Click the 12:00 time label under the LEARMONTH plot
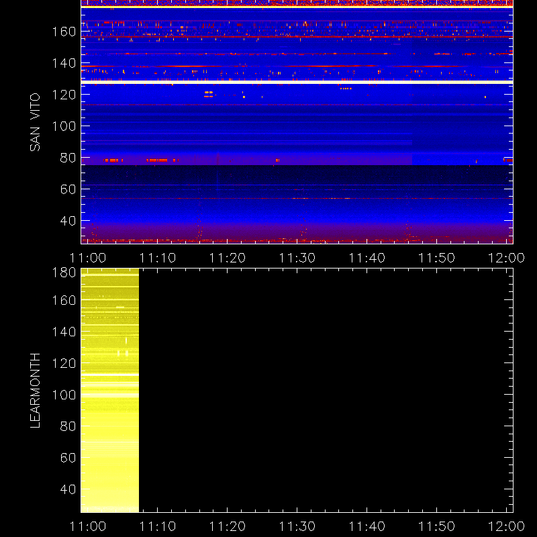The image size is (537, 537). click(506, 526)
